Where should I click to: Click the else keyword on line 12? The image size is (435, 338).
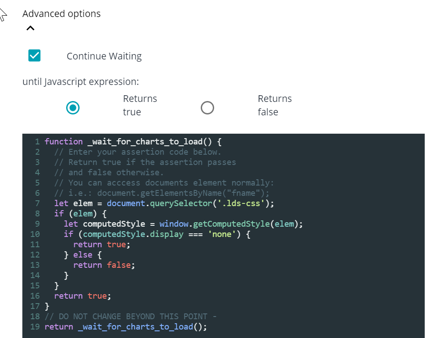point(83,255)
